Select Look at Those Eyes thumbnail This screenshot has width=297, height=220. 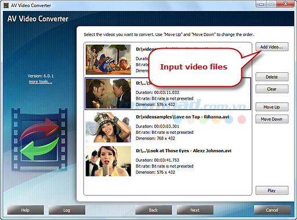click(x=108, y=161)
